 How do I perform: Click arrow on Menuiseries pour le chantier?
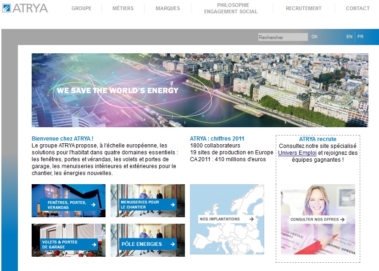click(x=173, y=205)
